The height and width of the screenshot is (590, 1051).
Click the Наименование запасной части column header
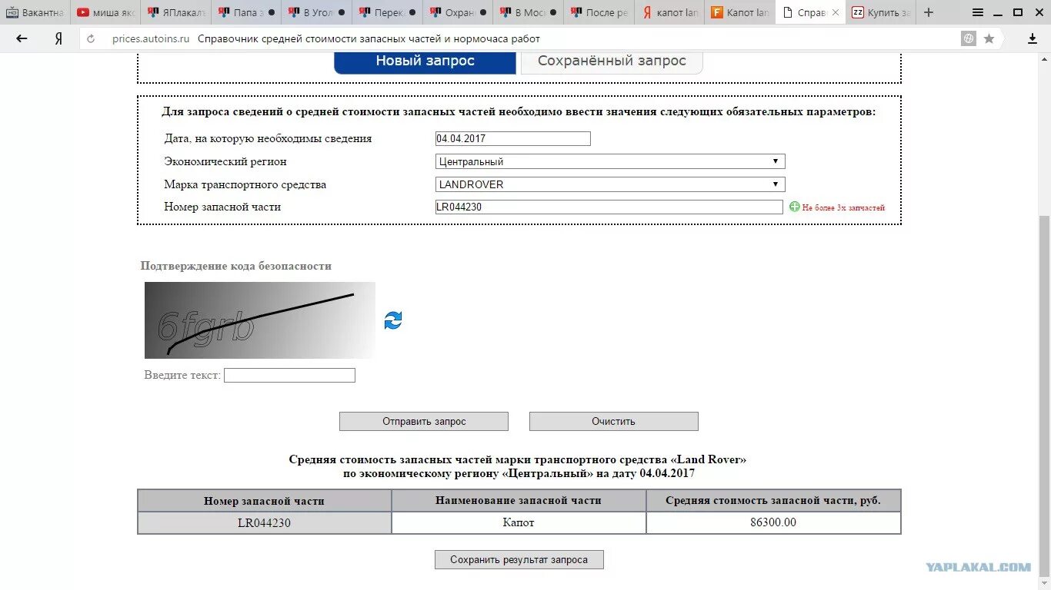[519, 501]
